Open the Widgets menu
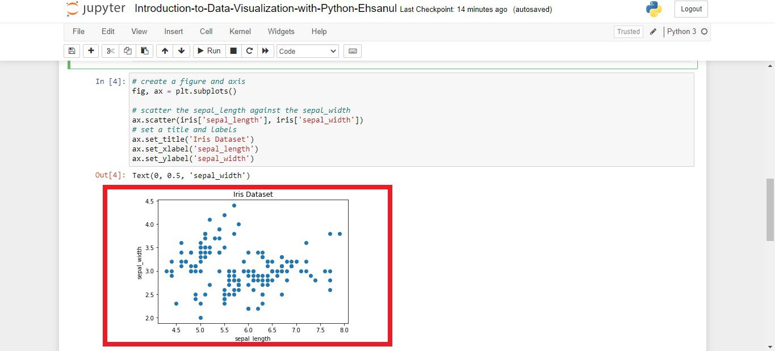Viewport: 775px width, 351px height. 280,31
